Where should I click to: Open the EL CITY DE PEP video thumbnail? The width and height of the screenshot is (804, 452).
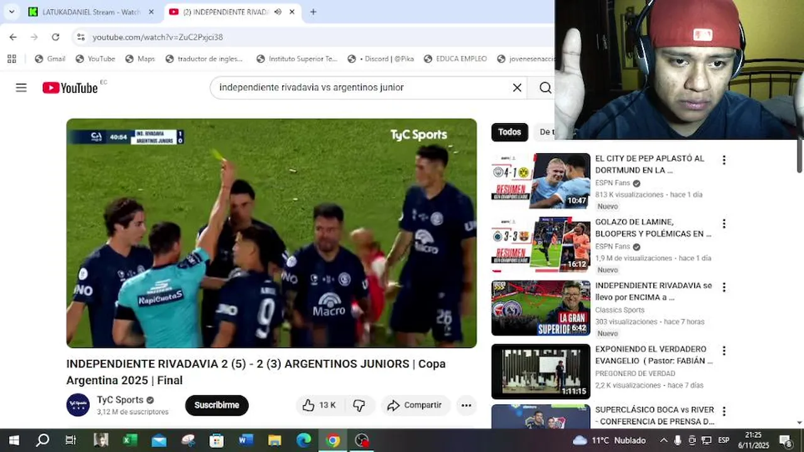pyautogui.click(x=541, y=181)
